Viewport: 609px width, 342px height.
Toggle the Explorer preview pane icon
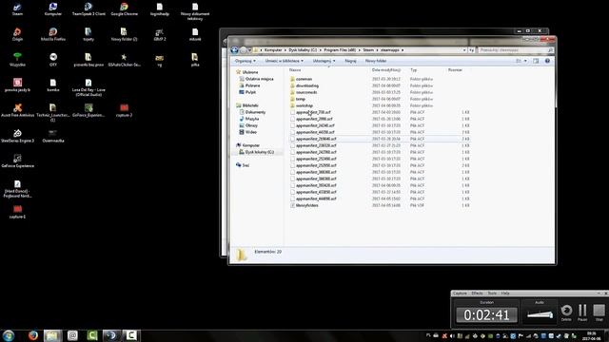click(536, 61)
